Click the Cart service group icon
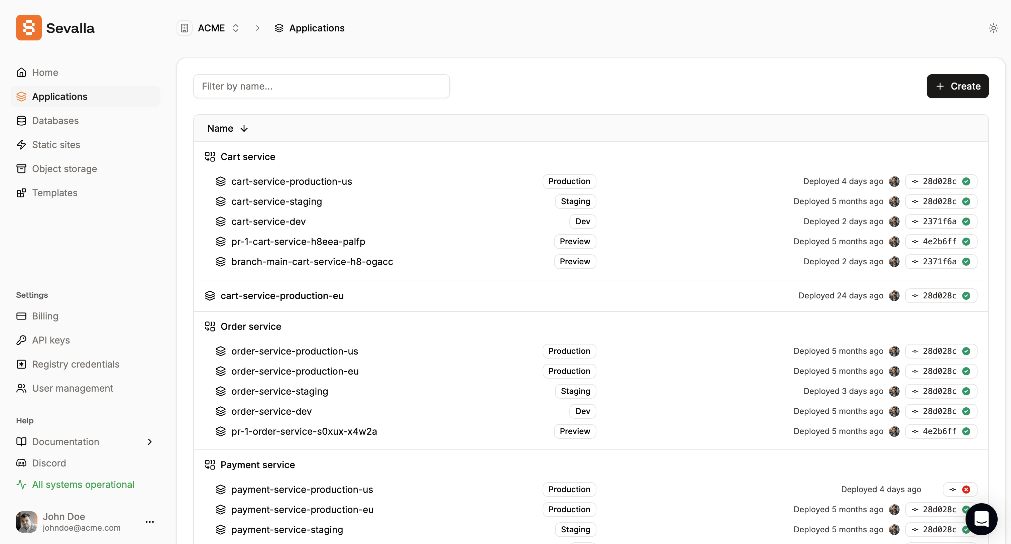The image size is (1011, 544). [x=210, y=156]
